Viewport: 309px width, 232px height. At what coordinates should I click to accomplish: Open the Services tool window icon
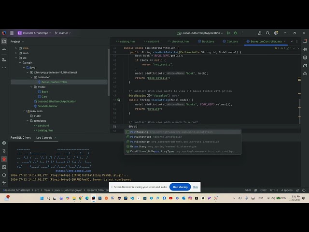[x=4, y=143]
